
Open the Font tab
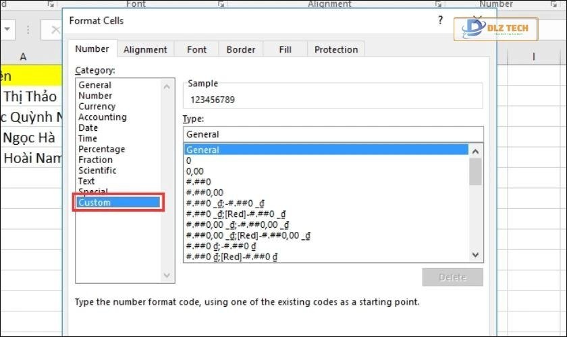click(196, 49)
